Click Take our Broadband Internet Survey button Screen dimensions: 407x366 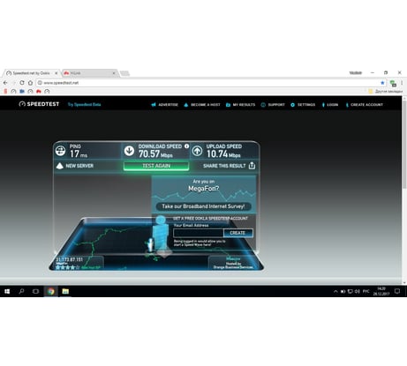coord(203,206)
